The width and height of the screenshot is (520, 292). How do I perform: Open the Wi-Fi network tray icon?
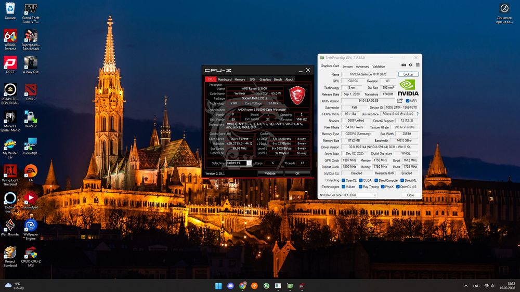pyautogui.click(x=487, y=286)
